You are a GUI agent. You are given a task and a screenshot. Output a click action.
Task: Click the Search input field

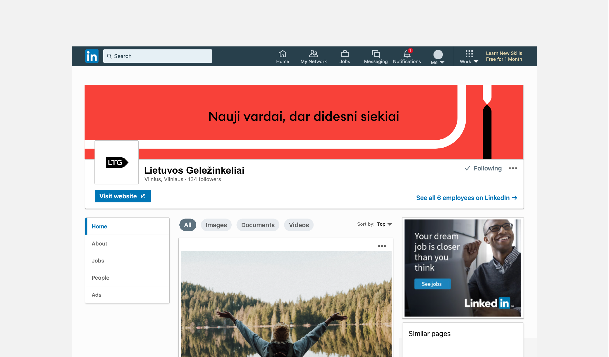[157, 56]
